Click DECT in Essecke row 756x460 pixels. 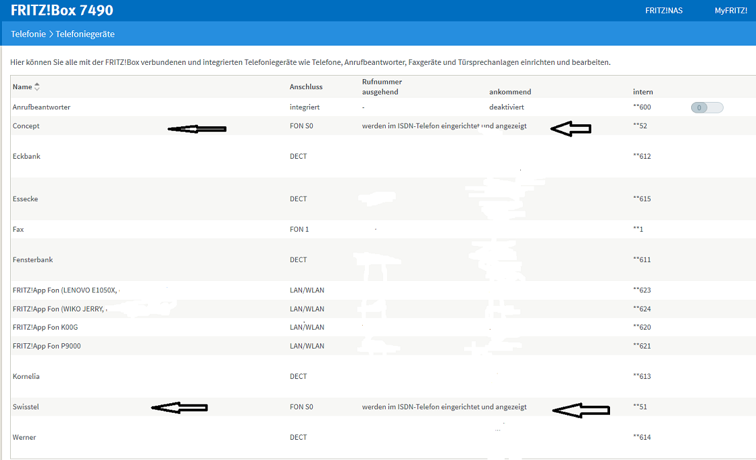(x=299, y=199)
